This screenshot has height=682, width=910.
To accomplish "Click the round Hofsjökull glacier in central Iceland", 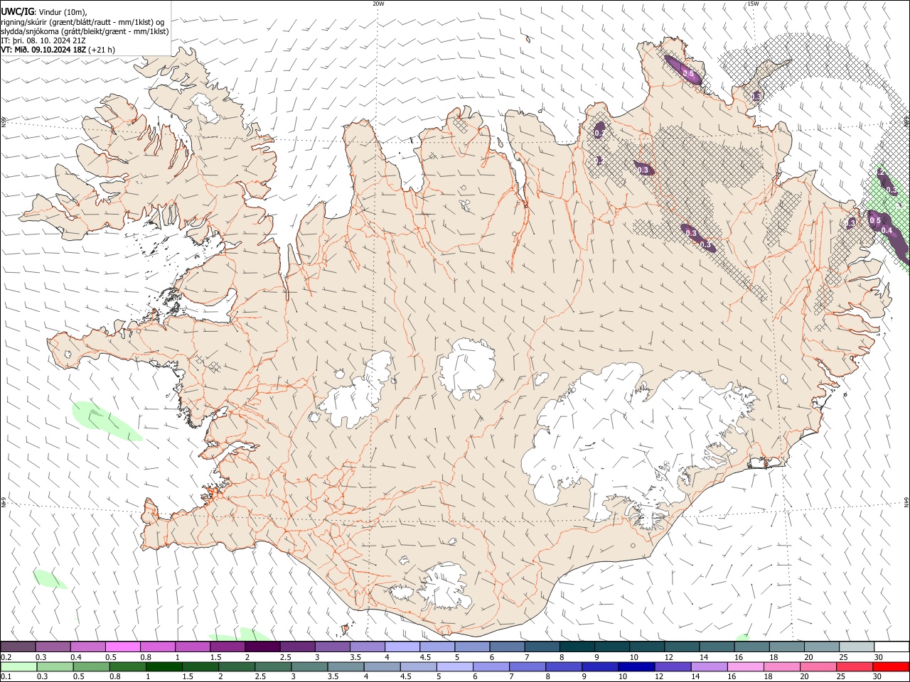I will coord(467,369).
